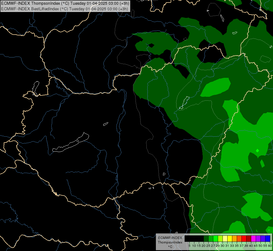Viewport: 273px width, 251px height.
Task: Click the legend tick label 15
Action: [199, 246]
